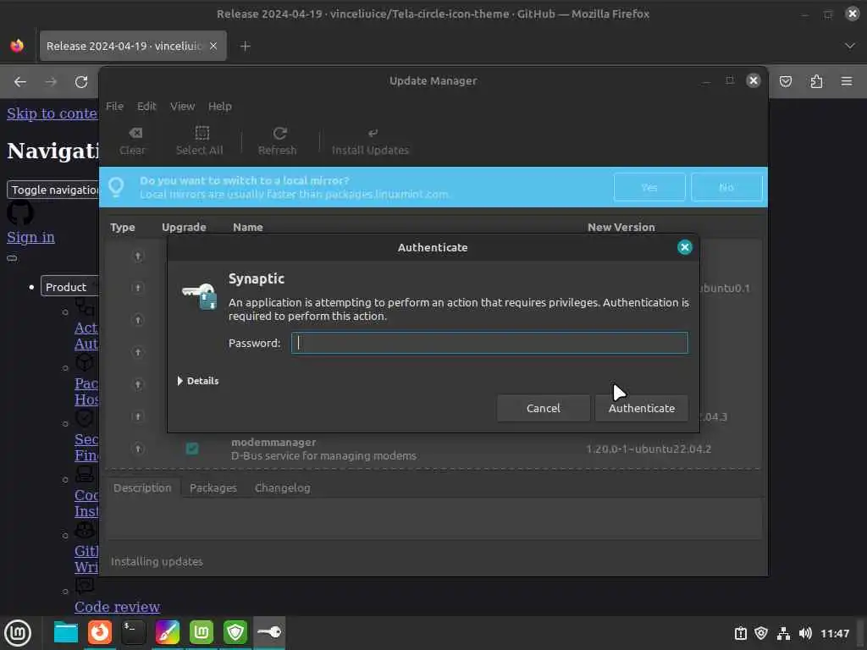Click the Skip to content link
Image resolution: width=867 pixels, height=650 pixels.
coord(52,113)
